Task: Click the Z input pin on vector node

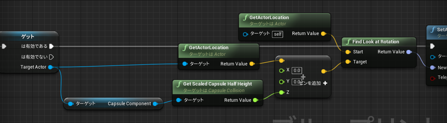Action: [x=282, y=92]
